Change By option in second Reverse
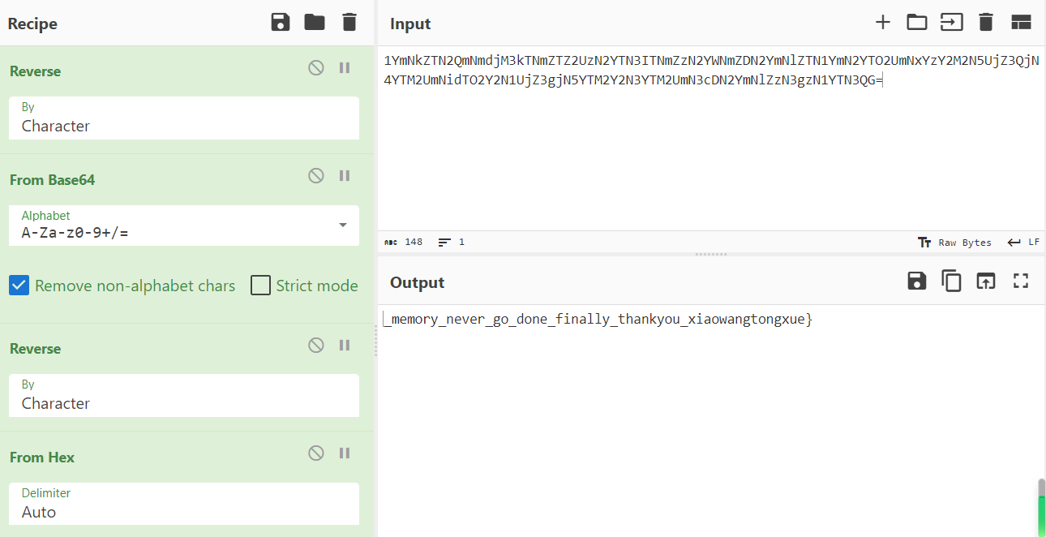 [183, 395]
